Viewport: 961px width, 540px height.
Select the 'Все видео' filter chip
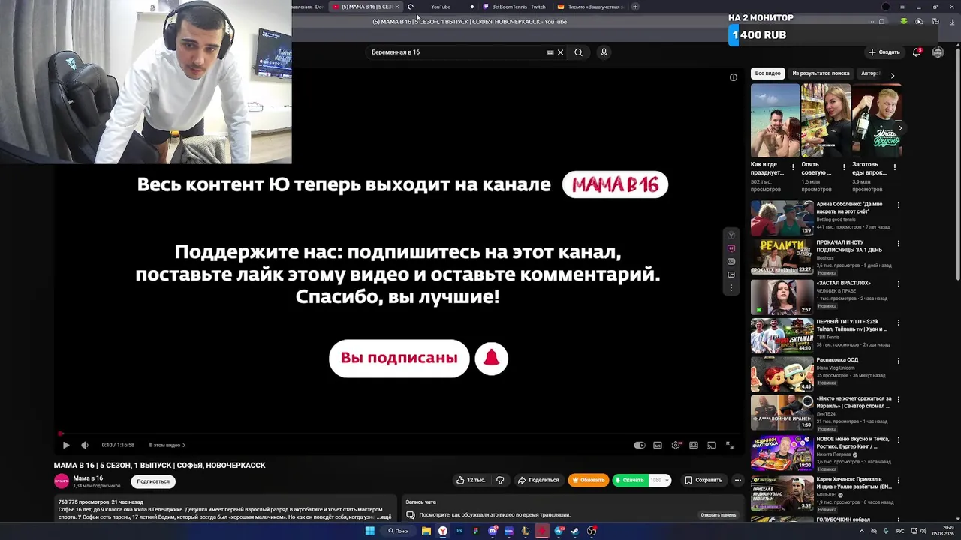point(768,73)
